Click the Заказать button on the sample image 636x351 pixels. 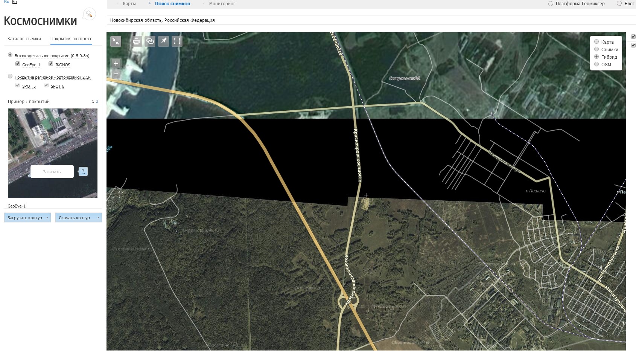pyautogui.click(x=52, y=172)
